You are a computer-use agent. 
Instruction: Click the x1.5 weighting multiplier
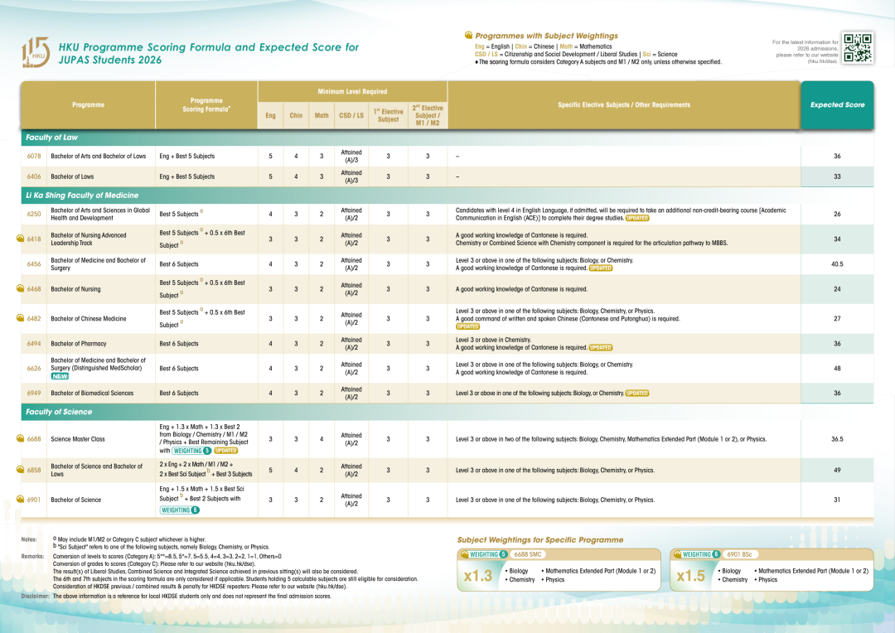[690, 575]
